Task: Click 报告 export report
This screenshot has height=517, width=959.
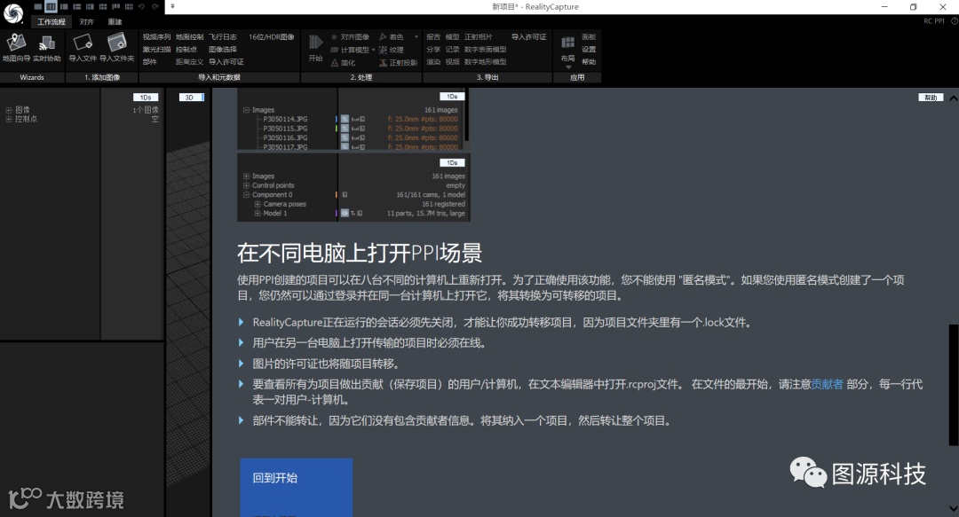Action: (x=433, y=37)
